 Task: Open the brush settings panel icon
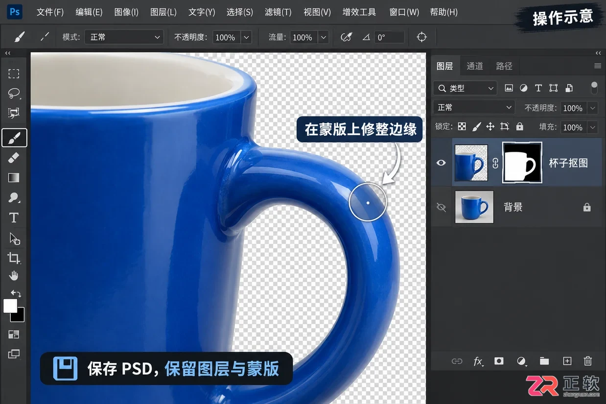click(x=45, y=37)
